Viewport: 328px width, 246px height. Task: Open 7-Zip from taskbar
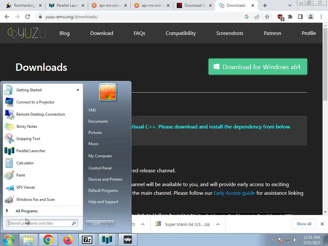pos(87,240)
